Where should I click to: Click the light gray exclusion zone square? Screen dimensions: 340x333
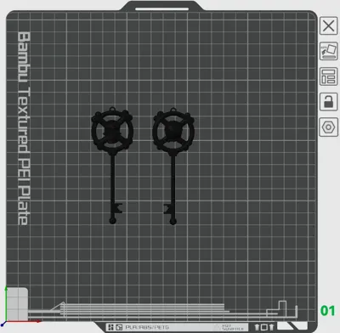pyautogui.click(x=17, y=304)
